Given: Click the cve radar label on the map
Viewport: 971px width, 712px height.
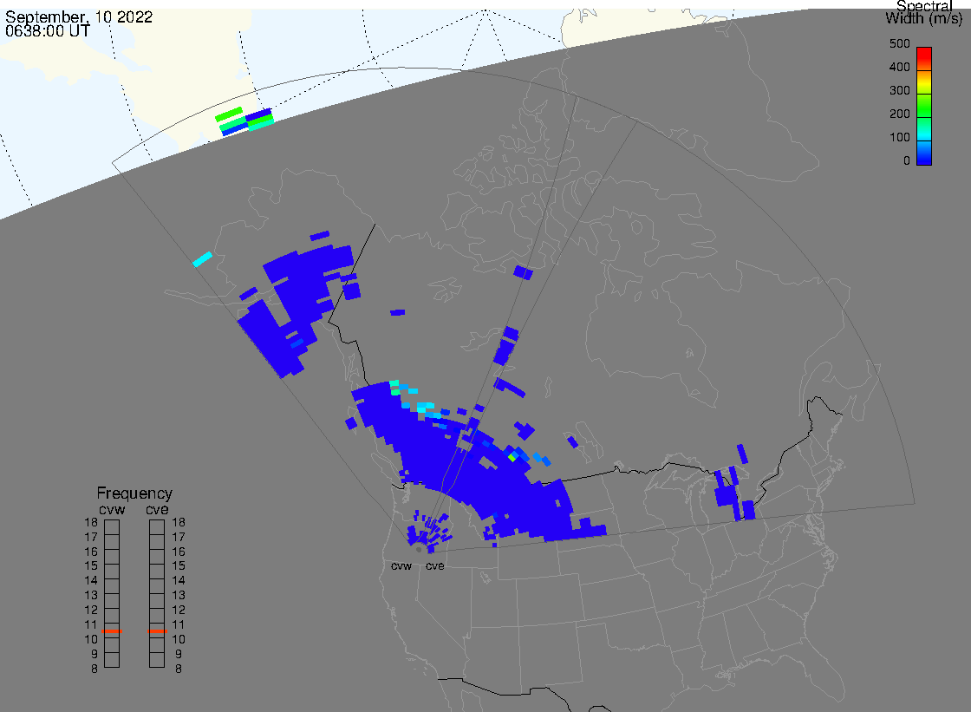Looking at the screenshot, I should point(434,565).
